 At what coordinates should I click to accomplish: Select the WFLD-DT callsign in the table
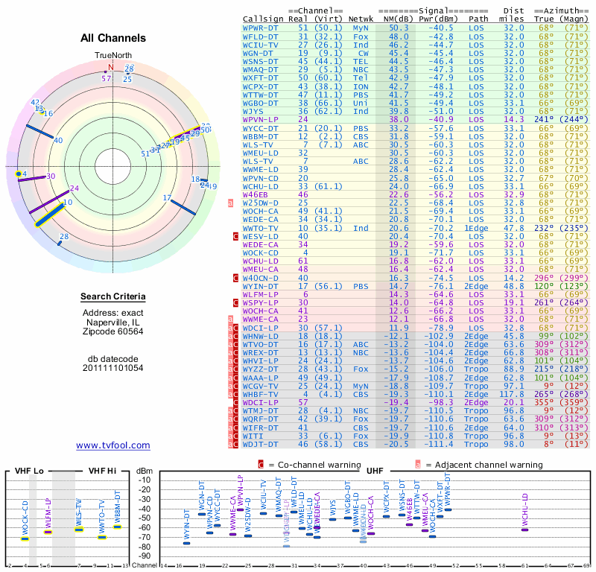coord(260,36)
